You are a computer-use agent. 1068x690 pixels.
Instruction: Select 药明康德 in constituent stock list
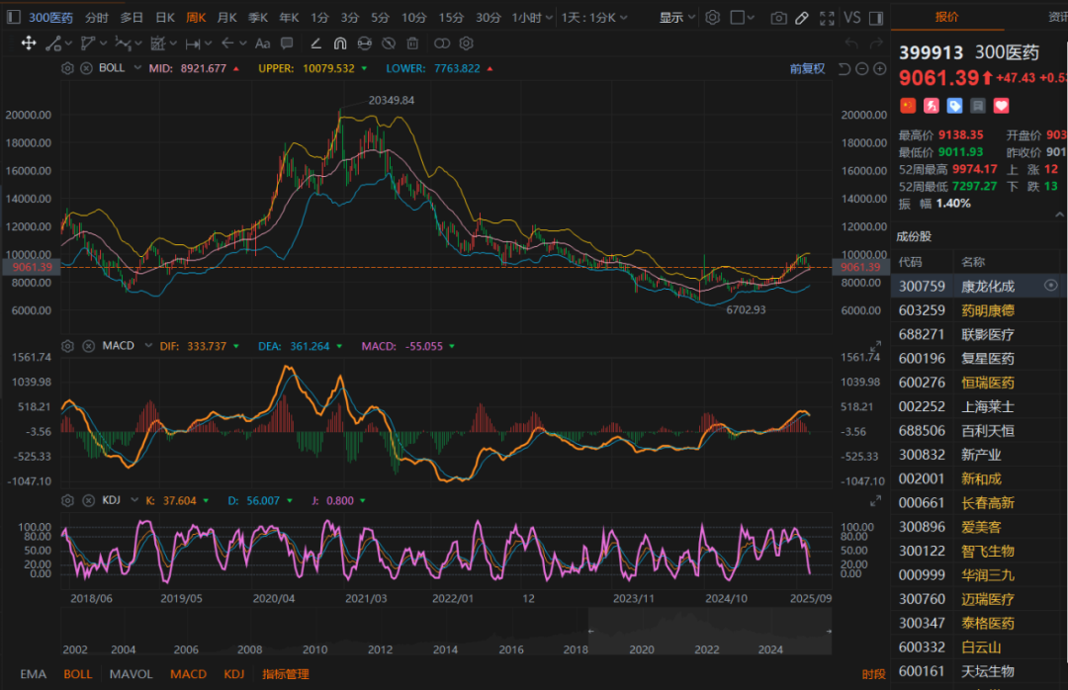click(x=987, y=310)
